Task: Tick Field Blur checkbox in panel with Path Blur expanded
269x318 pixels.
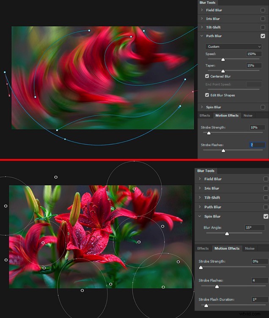Action: pyautogui.click(x=263, y=10)
